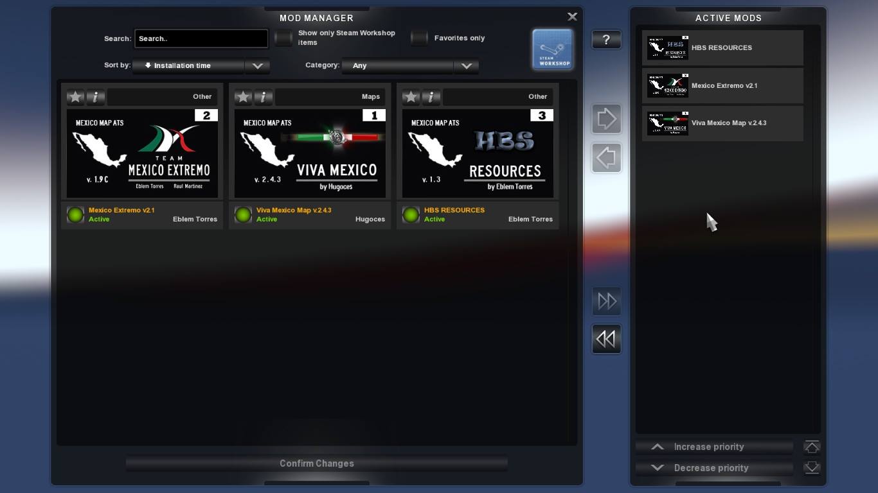Select HBS RESOURCES in Active Mods list

point(723,48)
